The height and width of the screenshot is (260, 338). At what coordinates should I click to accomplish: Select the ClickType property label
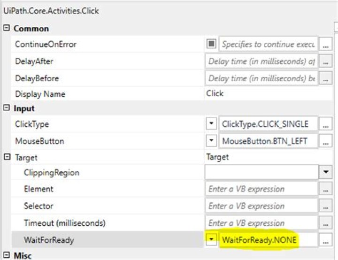click(x=32, y=124)
